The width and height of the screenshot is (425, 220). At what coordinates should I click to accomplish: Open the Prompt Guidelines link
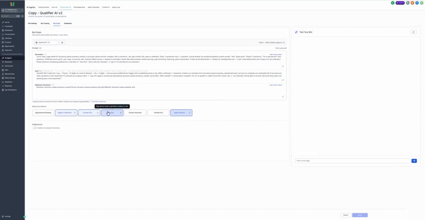tap(99, 101)
